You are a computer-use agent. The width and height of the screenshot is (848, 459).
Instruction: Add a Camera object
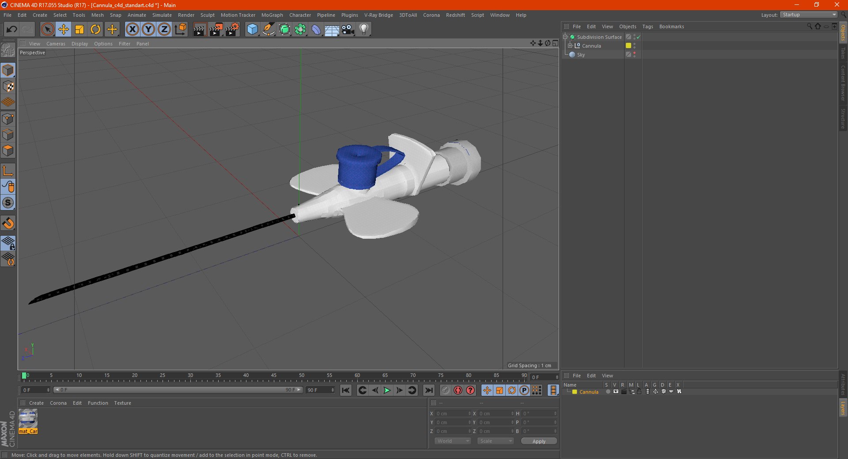click(x=348, y=30)
